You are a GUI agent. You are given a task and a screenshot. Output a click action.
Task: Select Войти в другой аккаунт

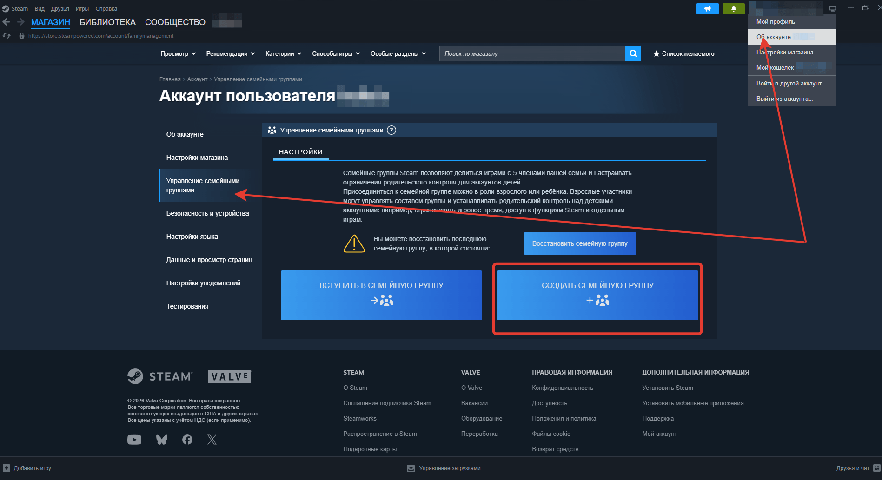tap(792, 83)
